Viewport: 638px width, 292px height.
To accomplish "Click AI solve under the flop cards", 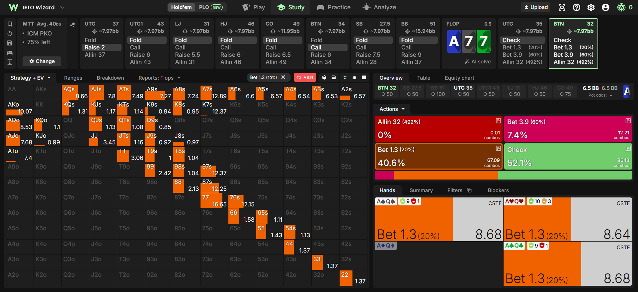I will (x=478, y=61).
